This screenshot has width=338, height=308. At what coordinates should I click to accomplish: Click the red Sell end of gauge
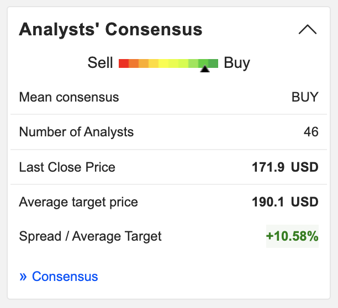coord(124,63)
